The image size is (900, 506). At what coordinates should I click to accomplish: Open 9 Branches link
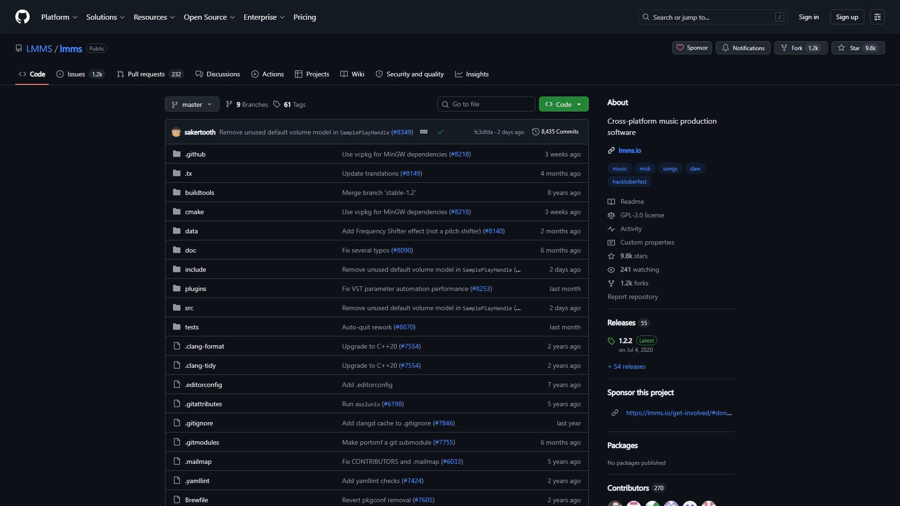(x=247, y=104)
